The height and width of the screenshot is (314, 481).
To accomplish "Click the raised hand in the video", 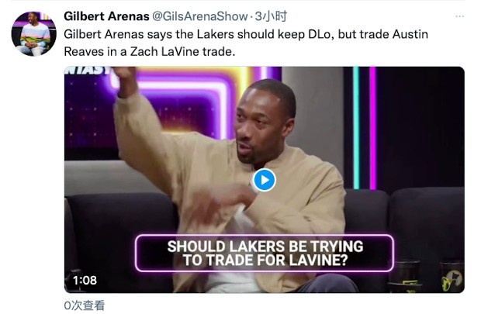I will (126, 81).
